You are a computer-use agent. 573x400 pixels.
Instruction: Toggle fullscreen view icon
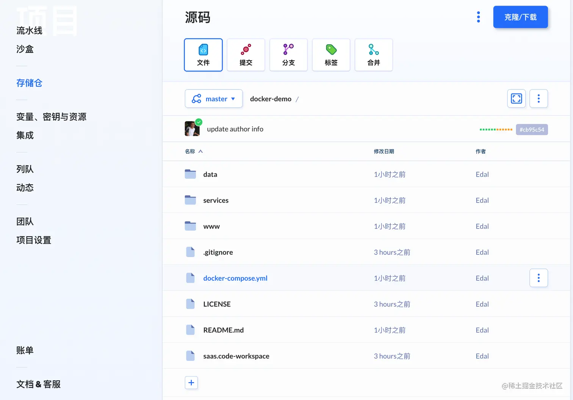point(516,99)
